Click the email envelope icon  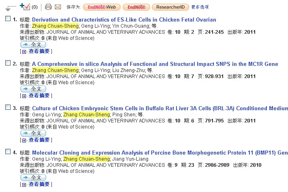[58, 7]
